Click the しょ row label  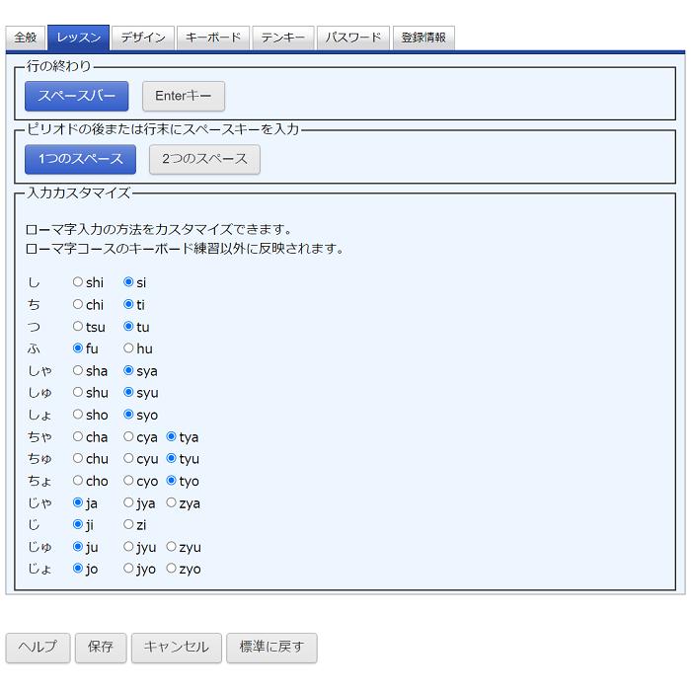pyautogui.click(x=39, y=415)
